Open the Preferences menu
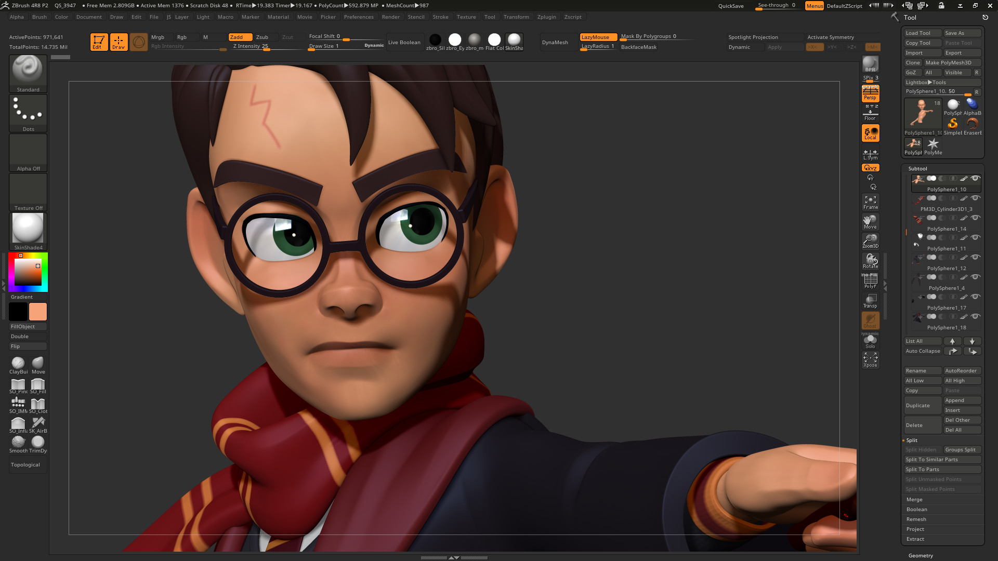The image size is (998, 561). [x=359, y=17]
